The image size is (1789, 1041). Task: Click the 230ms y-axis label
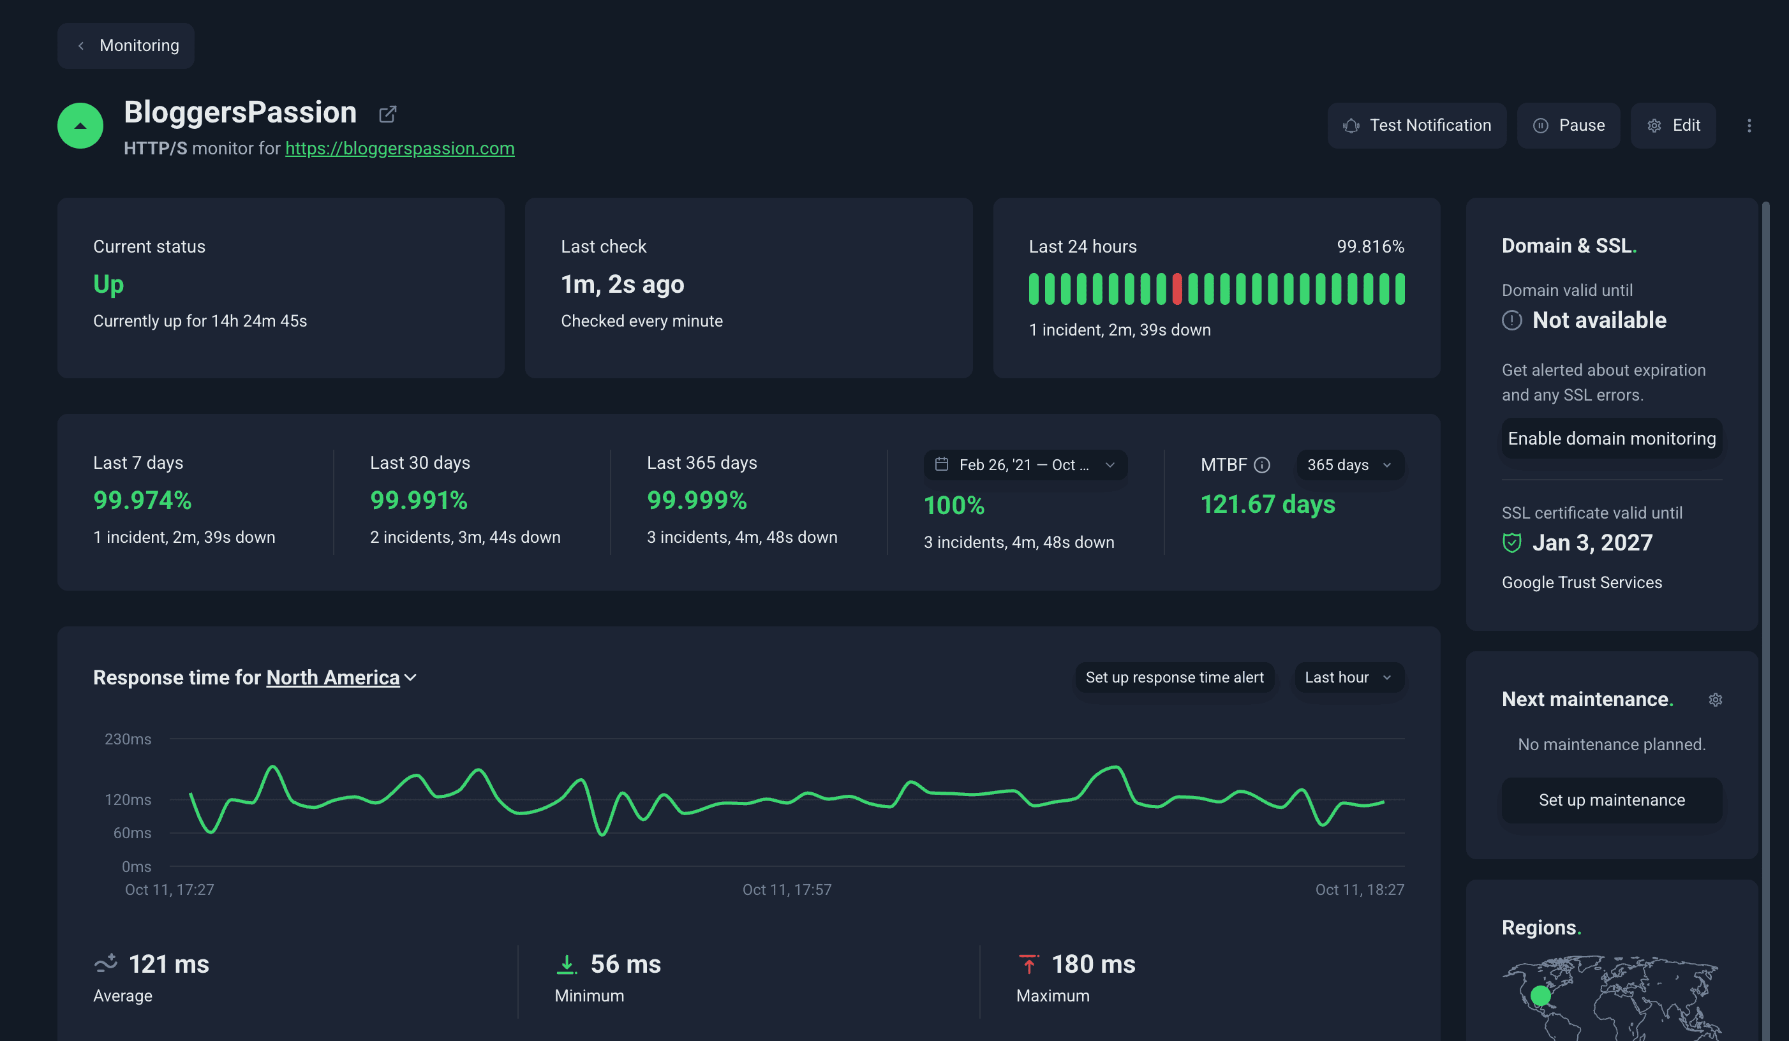tap(128, 739)
